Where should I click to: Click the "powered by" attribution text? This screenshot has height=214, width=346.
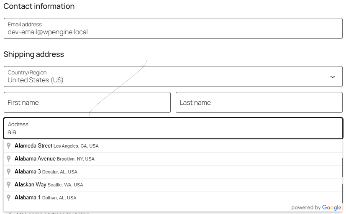click(306, 208)
